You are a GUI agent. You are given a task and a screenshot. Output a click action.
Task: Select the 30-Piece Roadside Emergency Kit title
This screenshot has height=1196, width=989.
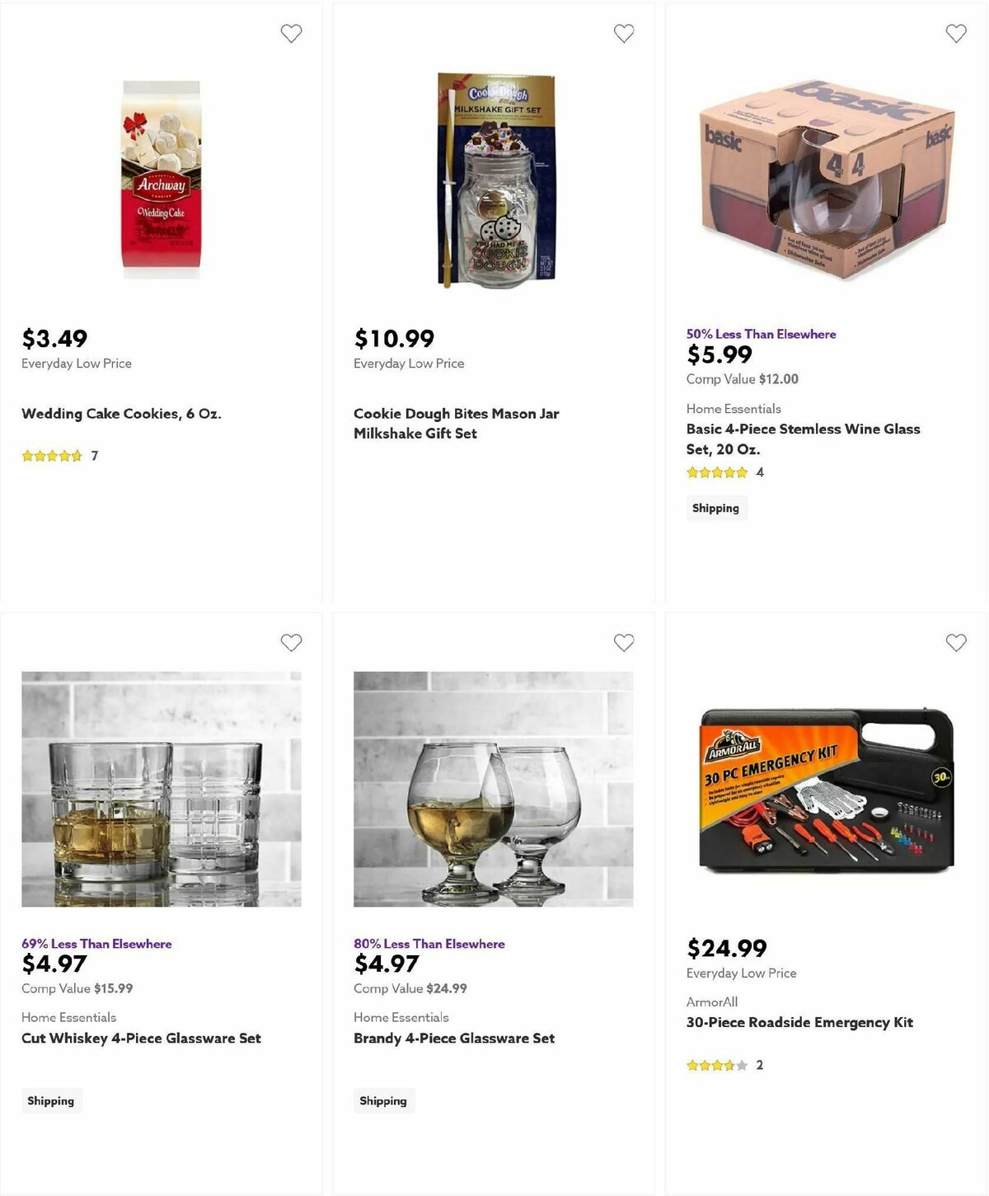pyautogui.click(x=799, y=1021)
